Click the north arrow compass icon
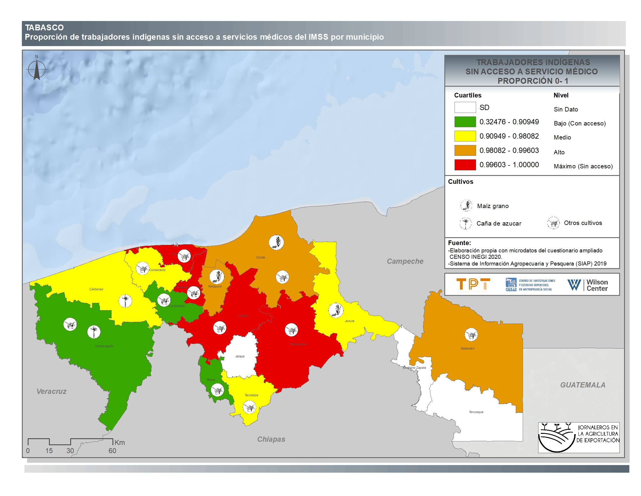Viewport: 641px width, 496px height. pos(37,69)
